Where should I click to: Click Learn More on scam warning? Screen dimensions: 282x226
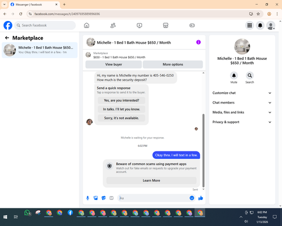(151, 180)
